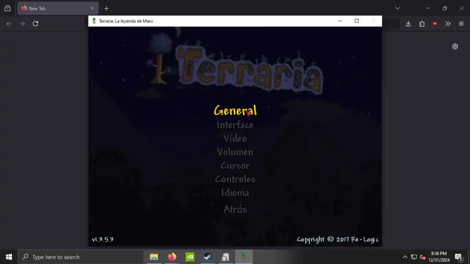Maximize the Terraria game window

click(x=357, y=21)
